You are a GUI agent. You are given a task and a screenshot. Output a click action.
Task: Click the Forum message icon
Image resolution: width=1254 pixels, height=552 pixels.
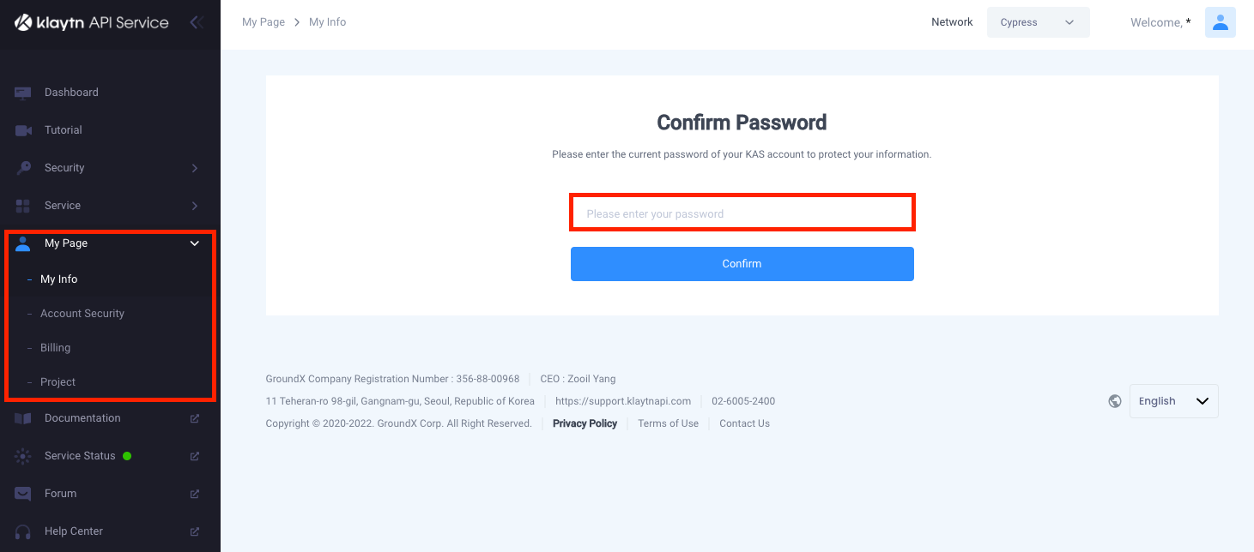23,494
